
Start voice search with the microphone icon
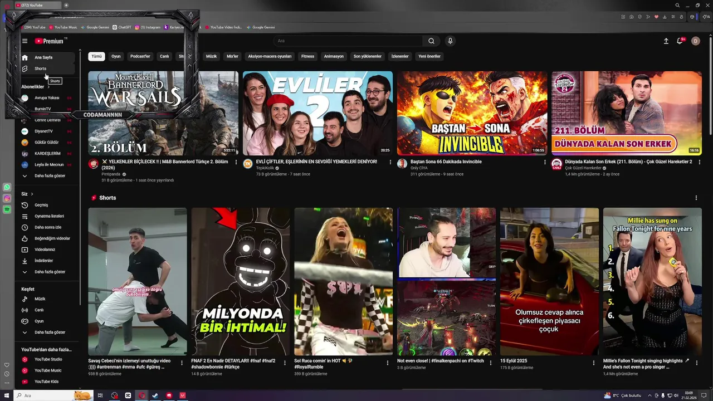450,41
